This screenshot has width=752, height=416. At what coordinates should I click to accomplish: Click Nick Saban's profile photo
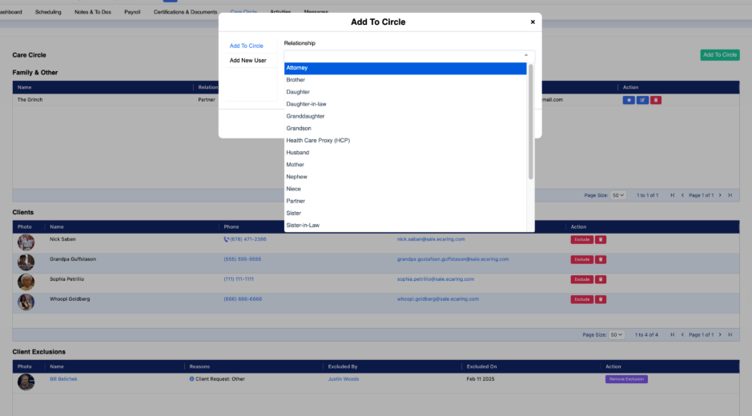click(26, 242)
